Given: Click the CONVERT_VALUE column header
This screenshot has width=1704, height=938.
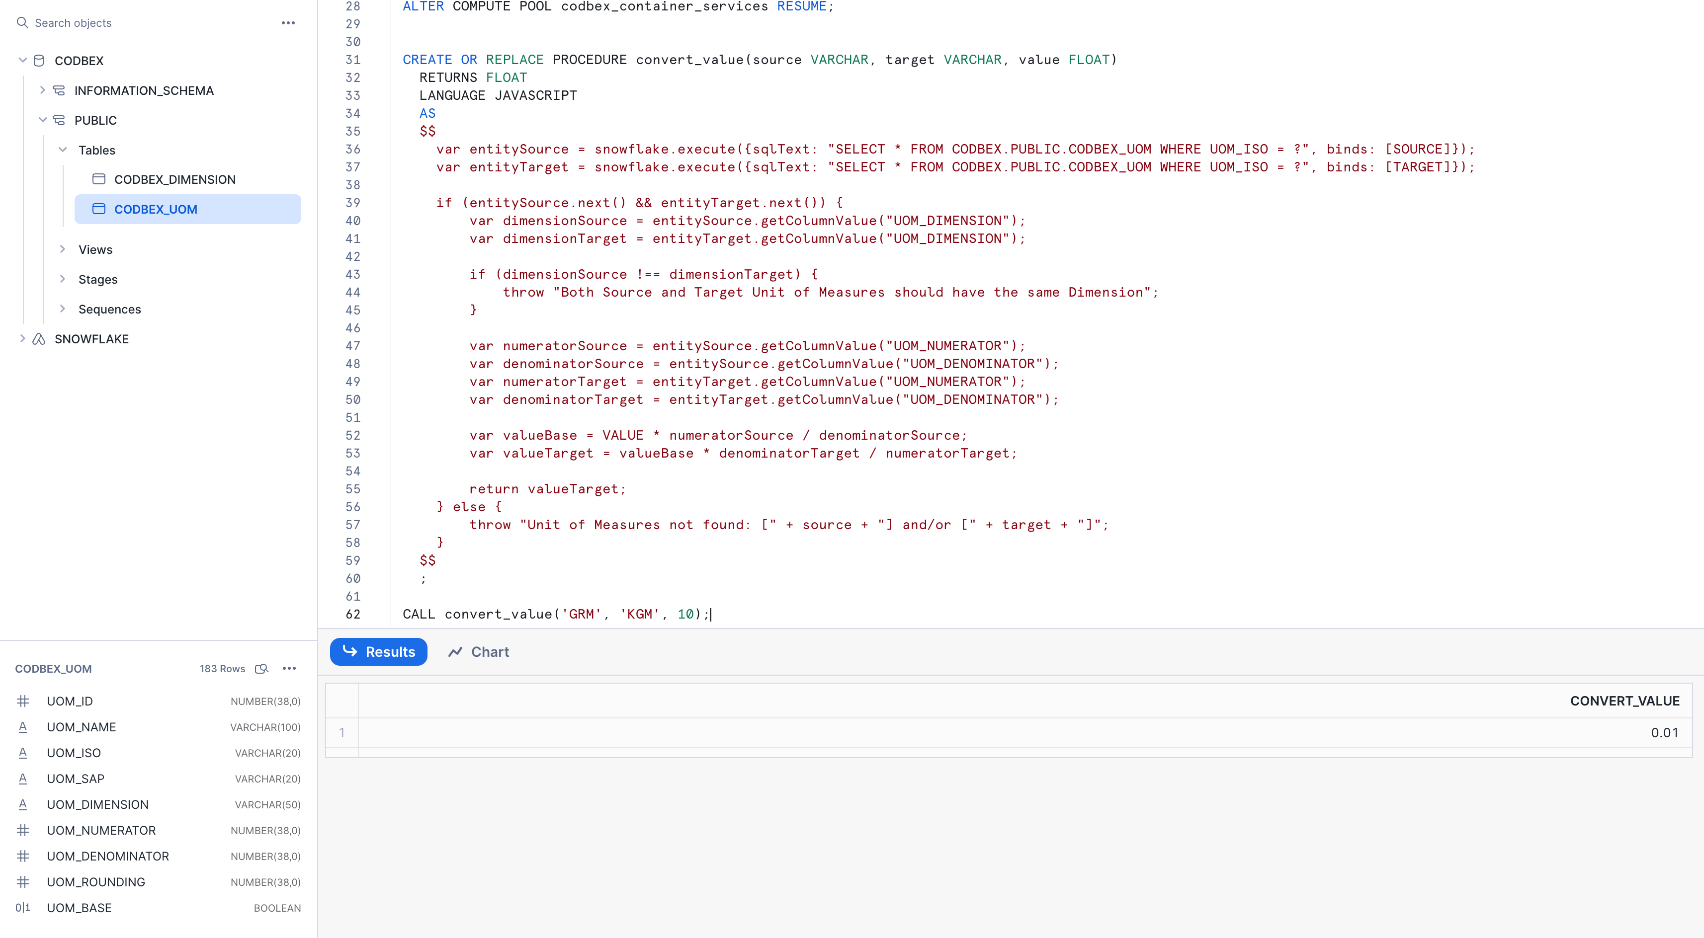Looking at the screenshot, I should (x=1624, y=701).
